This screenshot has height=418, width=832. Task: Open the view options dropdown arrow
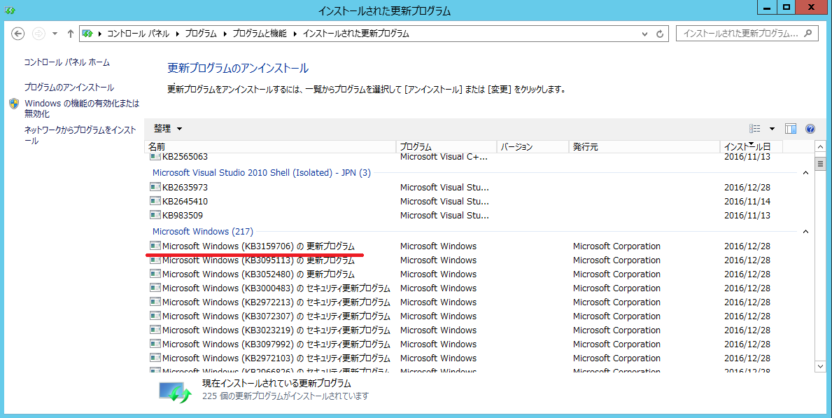[772, 129]
